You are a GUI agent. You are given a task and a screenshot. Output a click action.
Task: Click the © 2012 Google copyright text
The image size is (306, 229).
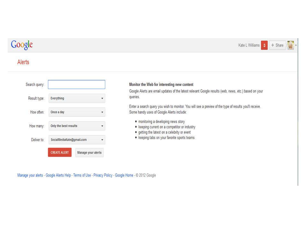tap(146, 175)
